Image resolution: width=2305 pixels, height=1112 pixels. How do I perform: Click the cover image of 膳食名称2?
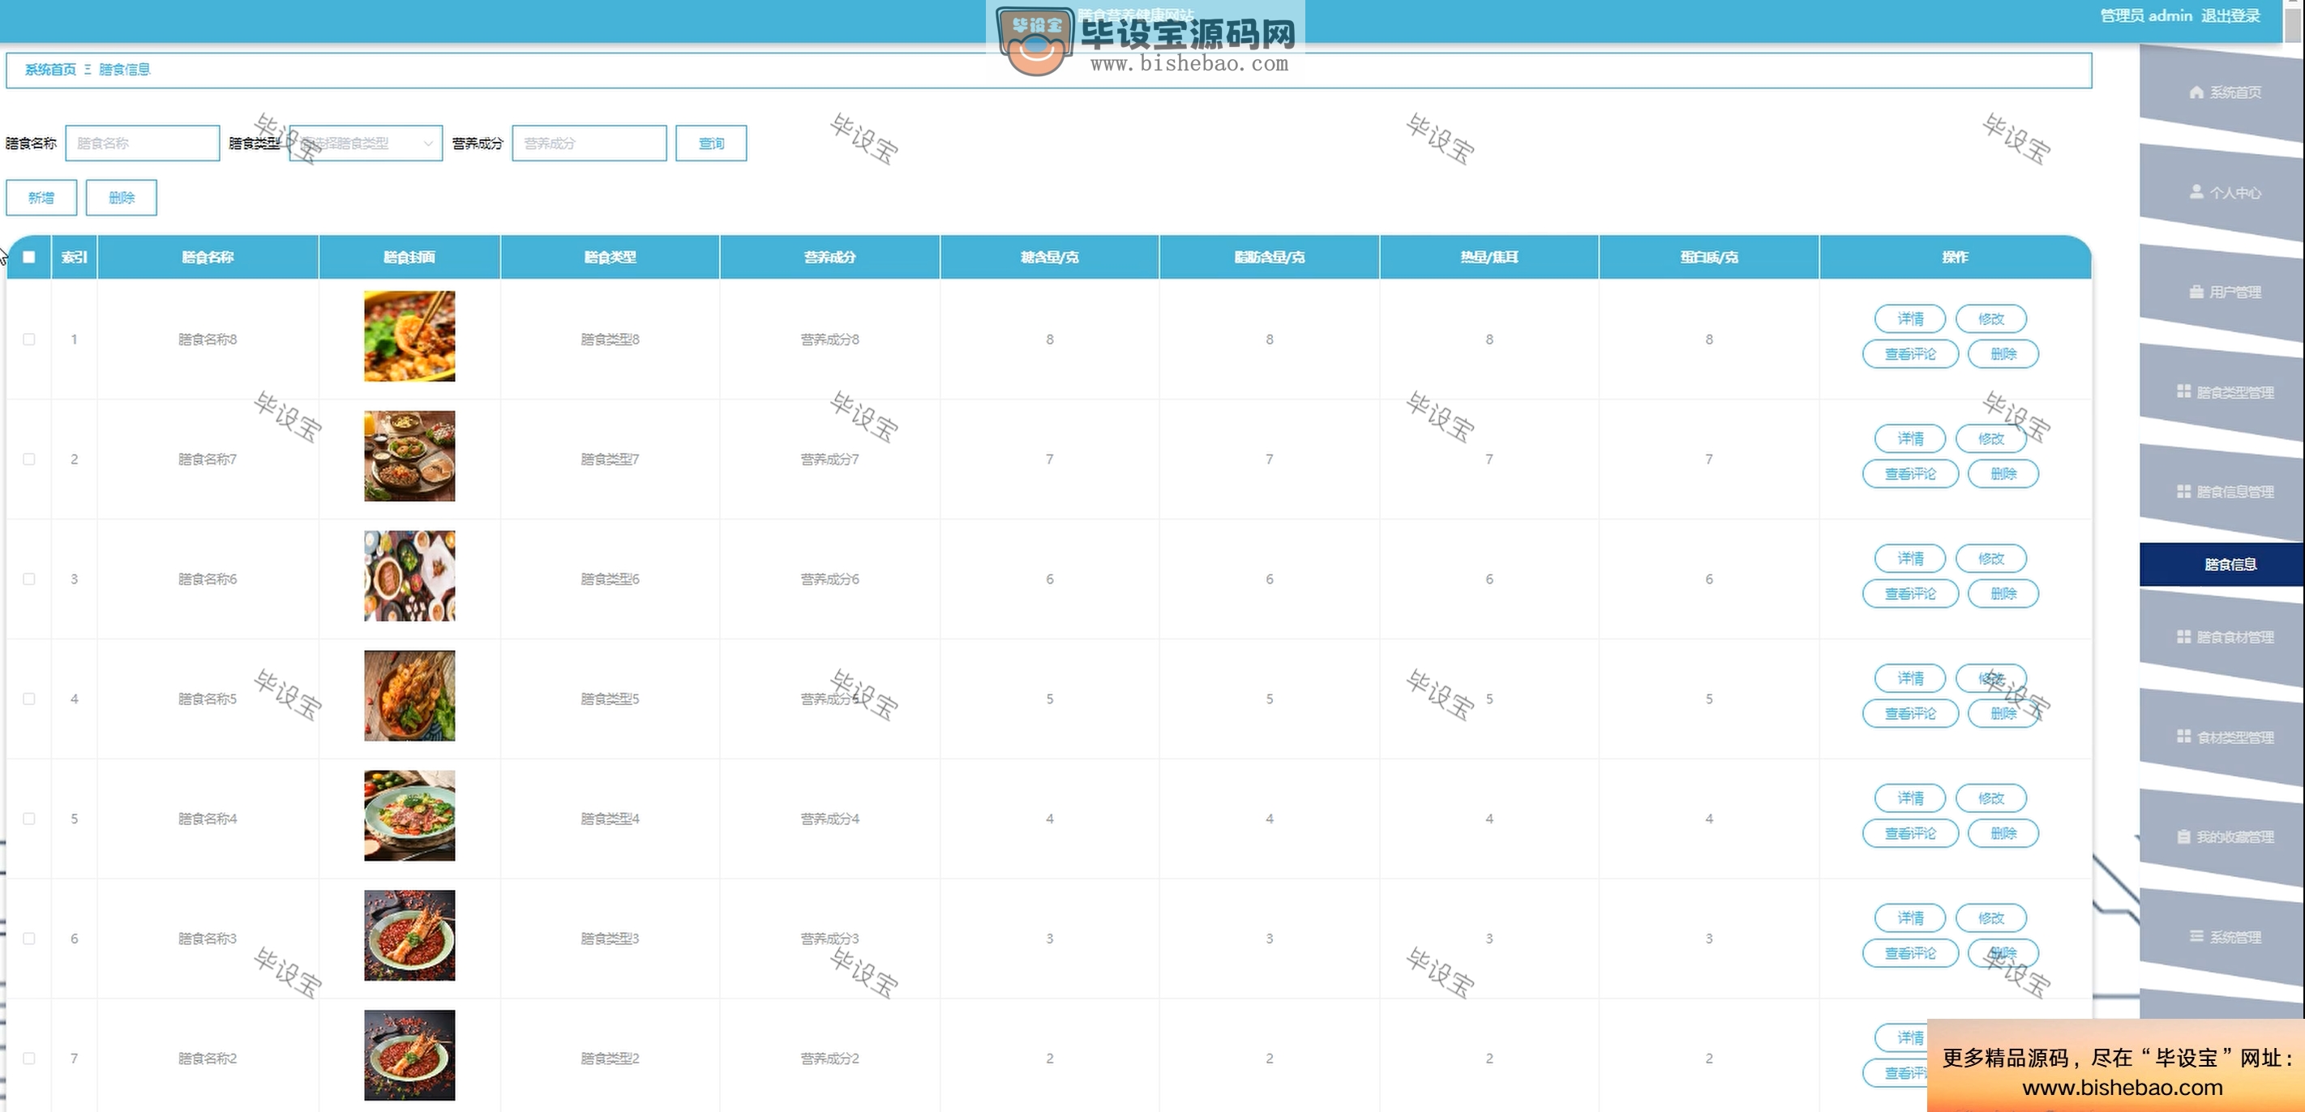pyautogui.click(x=409, y=1055)
